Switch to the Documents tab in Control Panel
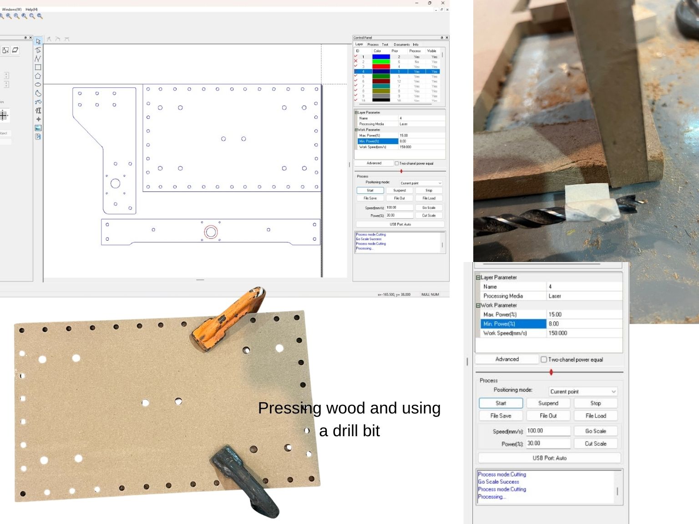Viewport: 699px width, 524px height. (x=401, y=45)
